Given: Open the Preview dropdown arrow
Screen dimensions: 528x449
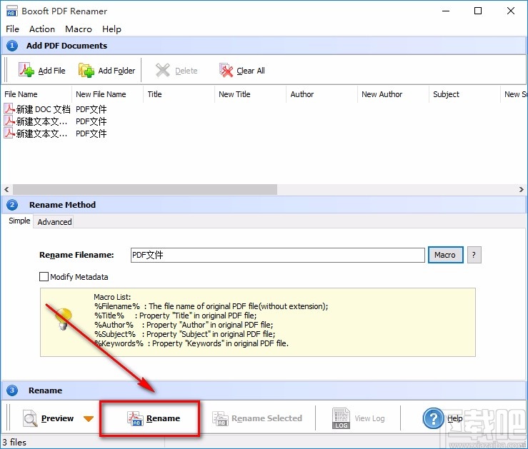Looking at the screenshot, I should (x=89, y=419).
